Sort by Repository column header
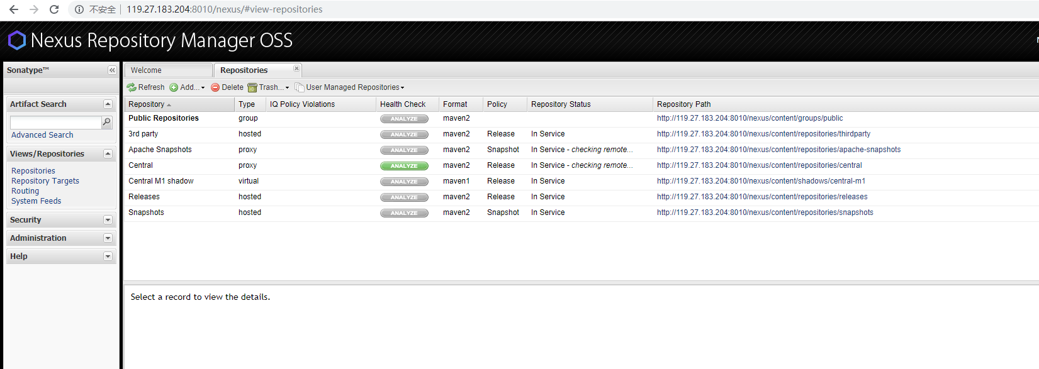Viewport: 1039px width, 369px height. click(179, 104)
